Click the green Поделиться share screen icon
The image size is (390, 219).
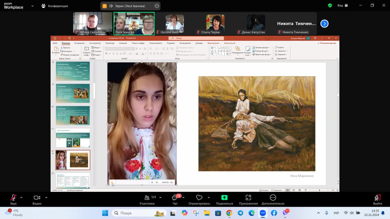click(225, 197)
